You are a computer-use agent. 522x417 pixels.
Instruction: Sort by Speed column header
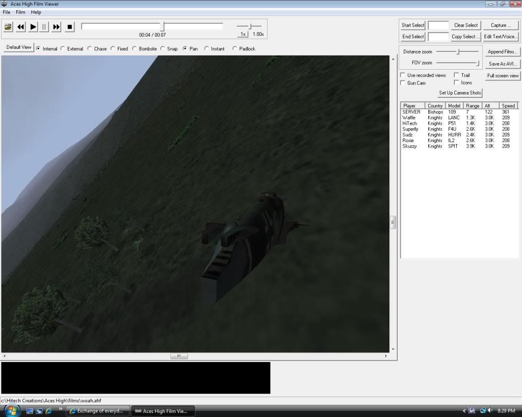[x=508, y=106]
